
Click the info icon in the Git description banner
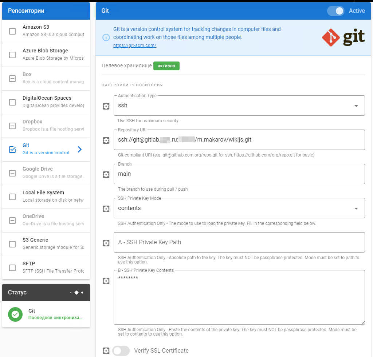point(106,37)
